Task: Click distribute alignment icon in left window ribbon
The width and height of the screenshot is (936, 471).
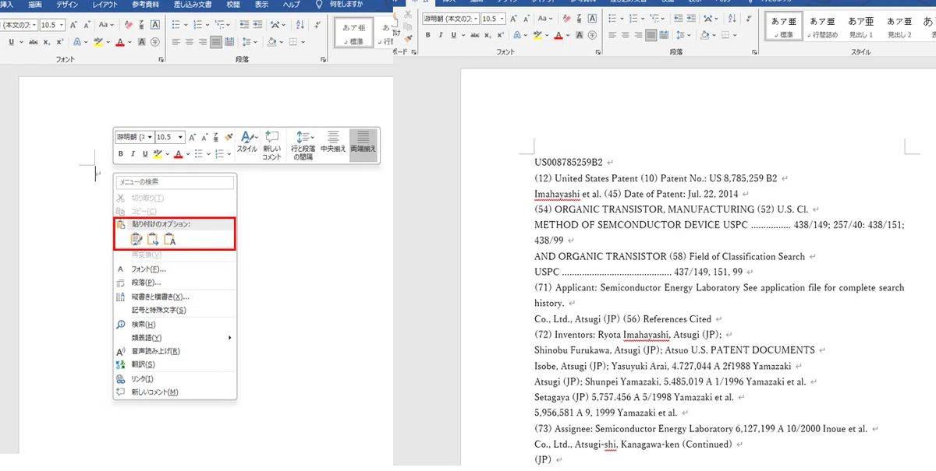Action: click(229, 42)
